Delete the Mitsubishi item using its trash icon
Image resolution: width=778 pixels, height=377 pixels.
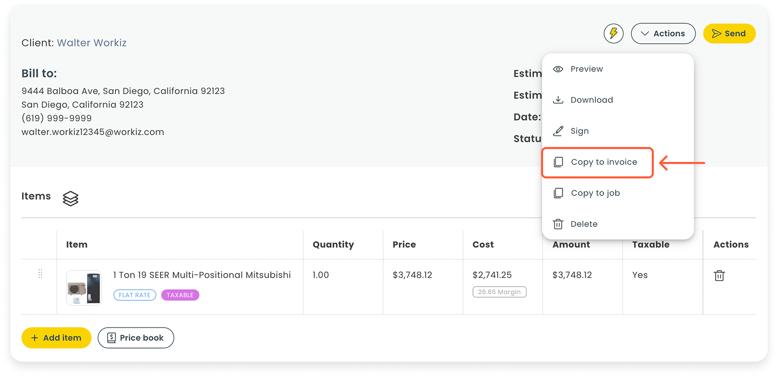click(x=719, y=275)
